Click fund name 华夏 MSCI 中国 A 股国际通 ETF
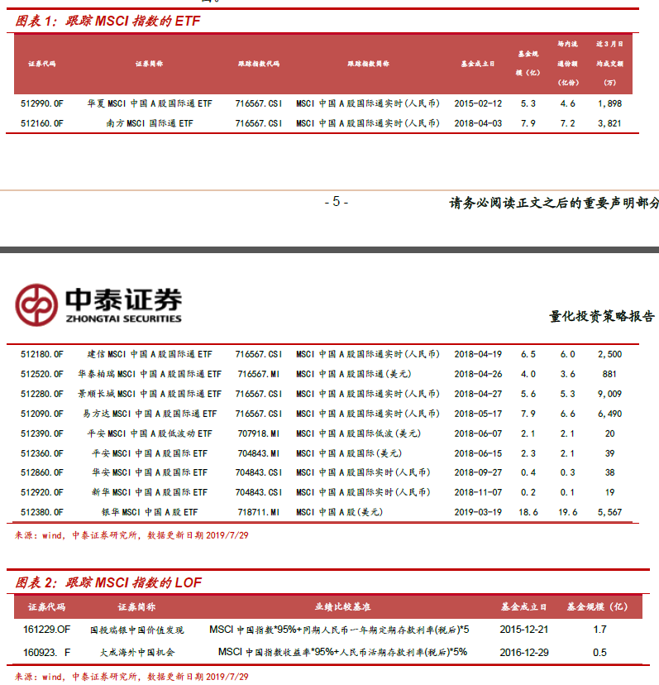Viewport: 659px width, 685px height. (x=150, y=103)
